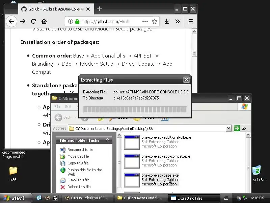Click the Windows flag logo in Explorer
The height and width of the screenshot is (203, 270).
coord(244,107)
